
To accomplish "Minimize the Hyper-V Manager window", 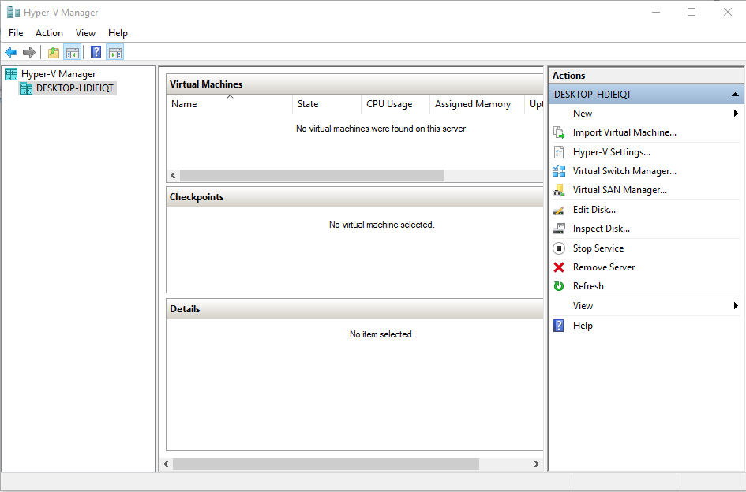I will (x=656, y=13).
